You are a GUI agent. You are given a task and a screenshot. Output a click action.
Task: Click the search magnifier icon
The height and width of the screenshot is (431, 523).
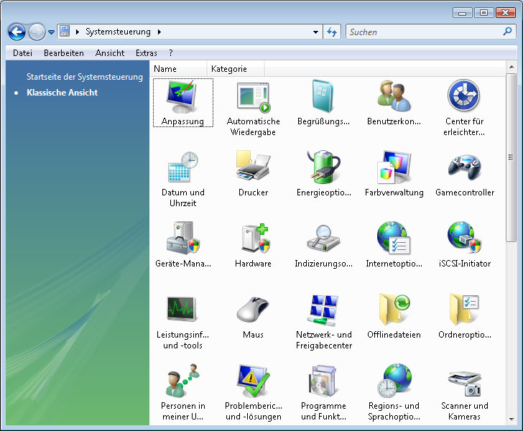[507, 32]
